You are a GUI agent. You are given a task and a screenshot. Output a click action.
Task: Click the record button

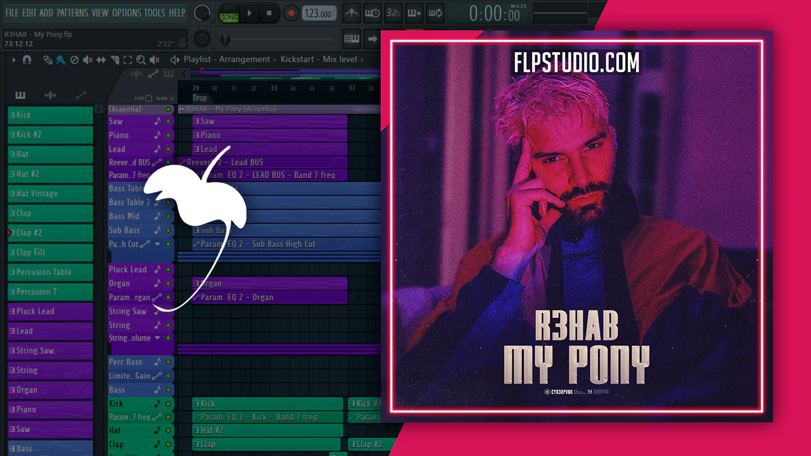[x=291, y=13]
